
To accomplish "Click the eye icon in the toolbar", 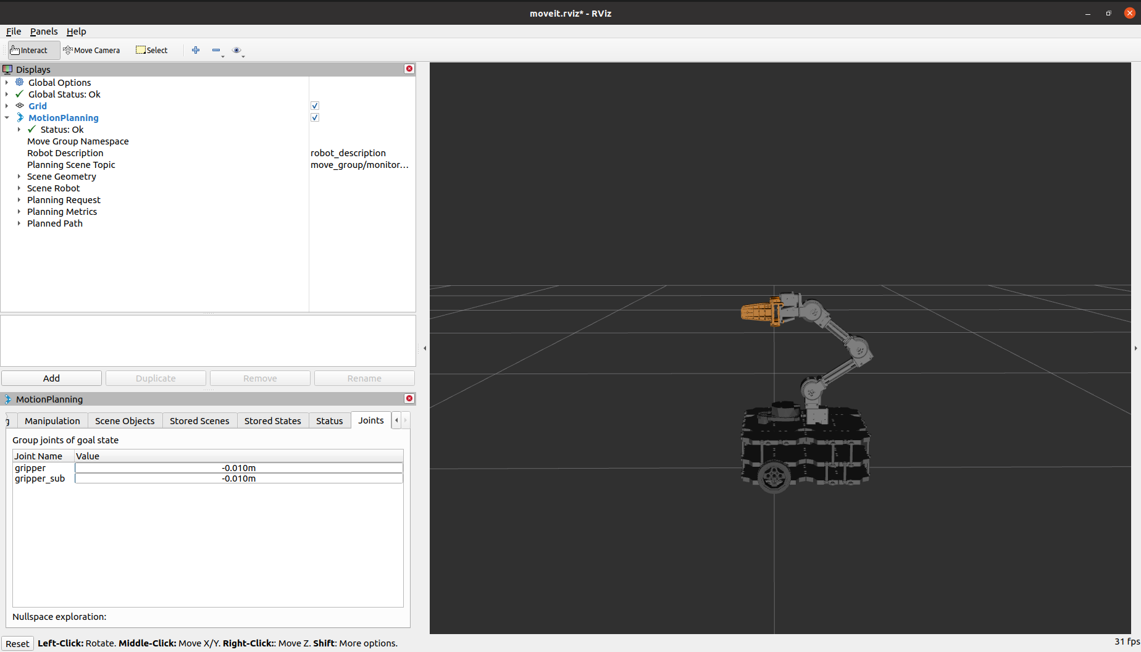I will (x=237, y=50).
